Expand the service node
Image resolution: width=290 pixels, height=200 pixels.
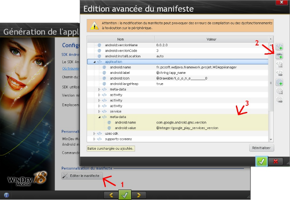coord(99,112)
